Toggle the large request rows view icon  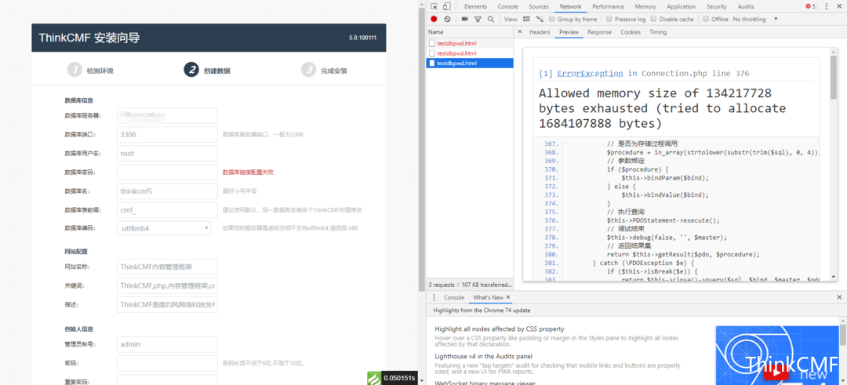click(527, 19)
